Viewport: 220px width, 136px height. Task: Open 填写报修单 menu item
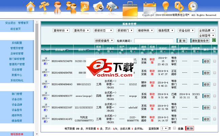(17, 134)
